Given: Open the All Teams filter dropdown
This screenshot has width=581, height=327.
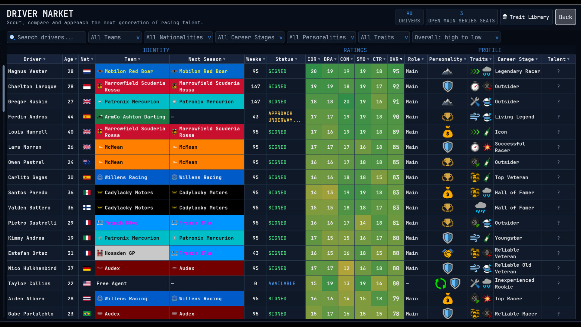Looking at the screenshot, I should 115,38.
